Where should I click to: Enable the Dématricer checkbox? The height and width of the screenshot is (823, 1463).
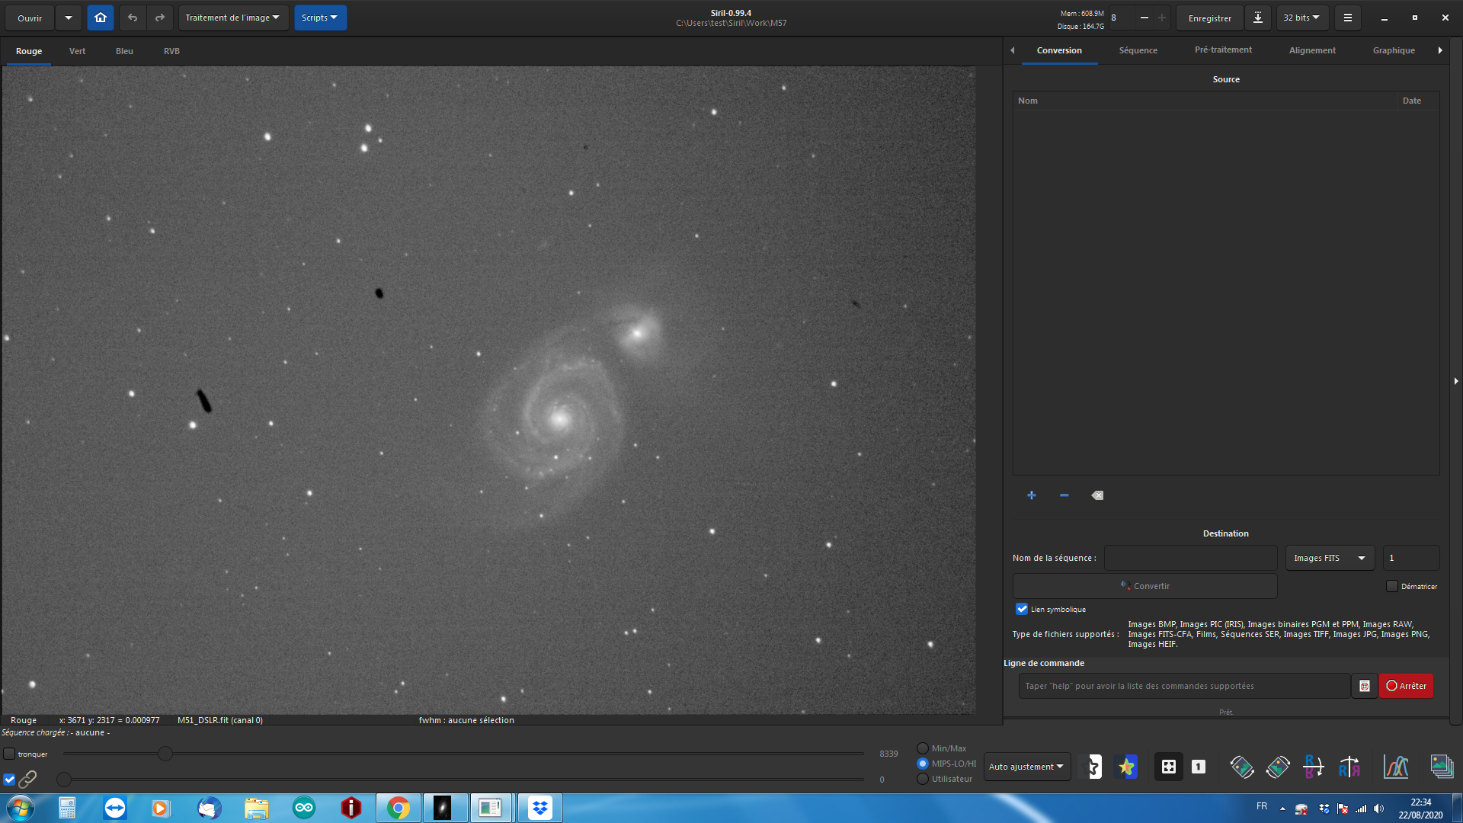coord(1391,586)
